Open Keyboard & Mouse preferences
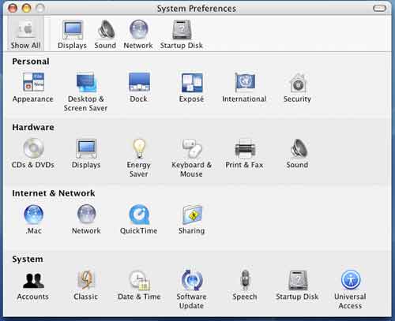 (x=192, y=158)
